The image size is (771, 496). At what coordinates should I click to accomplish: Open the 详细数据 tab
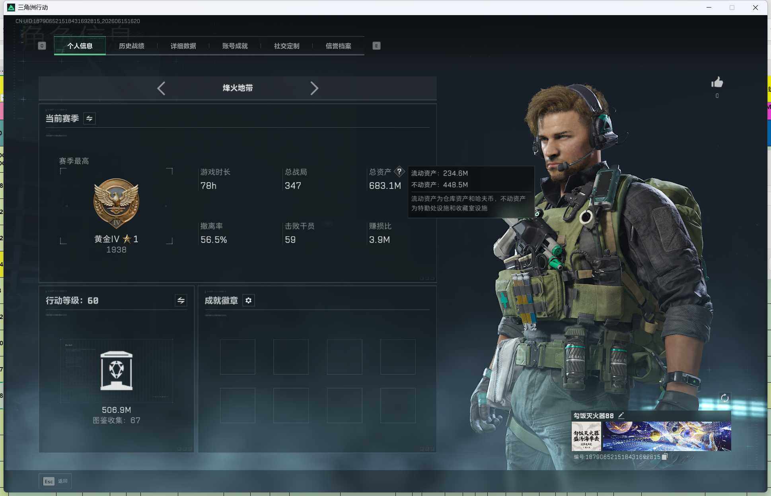(x=183, y=46)
